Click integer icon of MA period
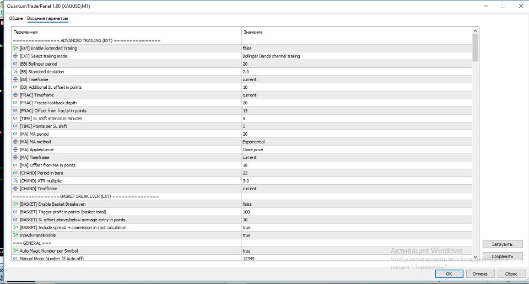The height and width of the screenshot is (284, 529). tap(15, 134)
